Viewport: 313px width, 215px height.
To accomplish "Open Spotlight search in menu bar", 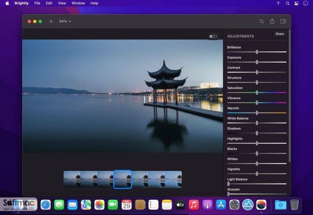I will tap(288, 4).
